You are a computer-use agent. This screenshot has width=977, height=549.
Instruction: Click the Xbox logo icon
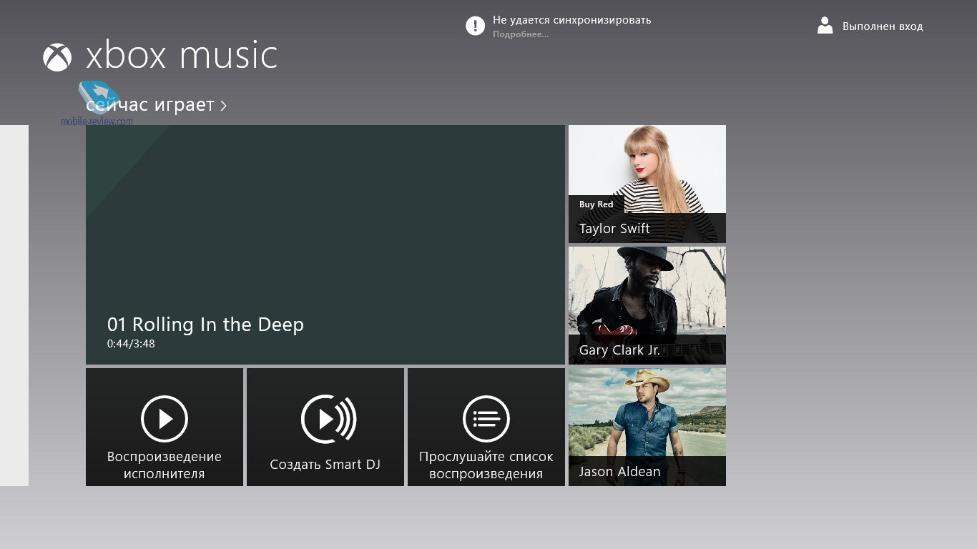[57, 57]
